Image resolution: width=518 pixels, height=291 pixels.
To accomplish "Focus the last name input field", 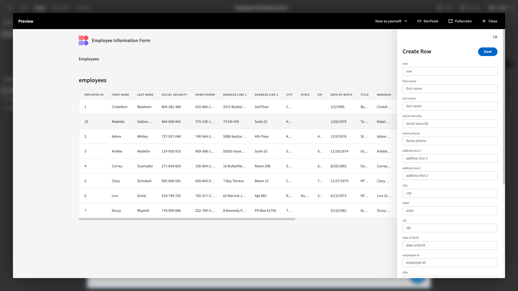I will coord(450,106).
